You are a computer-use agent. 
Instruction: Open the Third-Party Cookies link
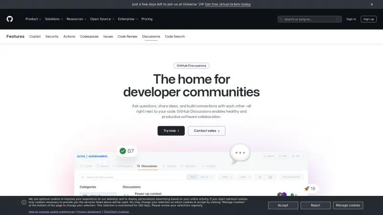(116, 212)
